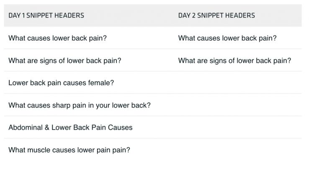Screen dimensions: 309x171
Task: Click Day 2 'What are signs of lower back pain?'
Action: pyautogui.click(x=234, y=61)
